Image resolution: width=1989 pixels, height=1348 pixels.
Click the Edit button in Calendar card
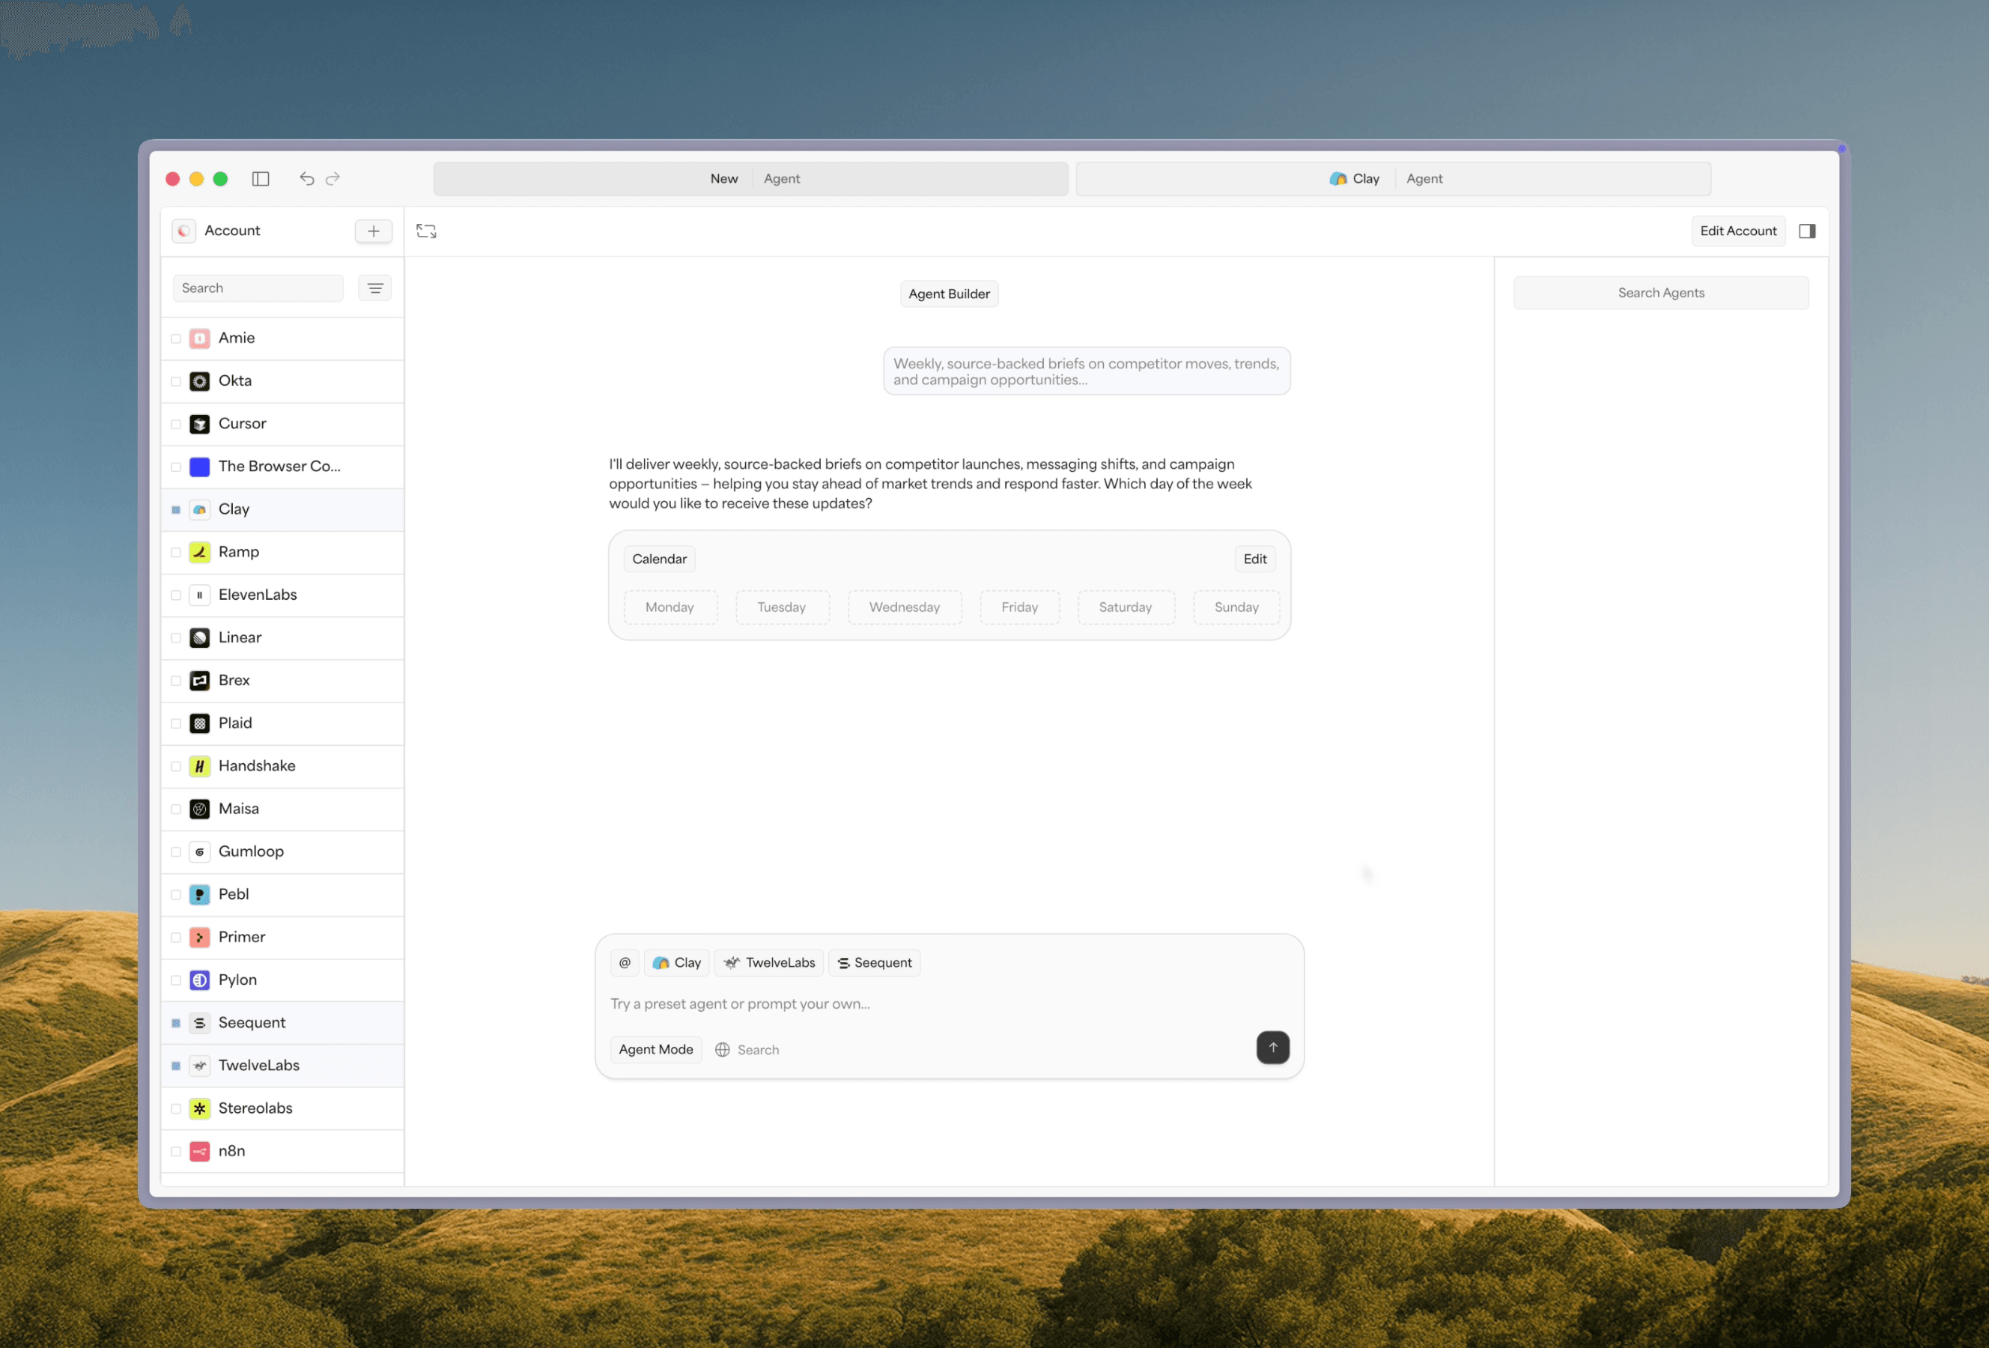pyautogui.click(x=1254, y=559)
